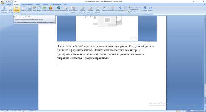Switch to the Вид tab

[x=65, y=4]
